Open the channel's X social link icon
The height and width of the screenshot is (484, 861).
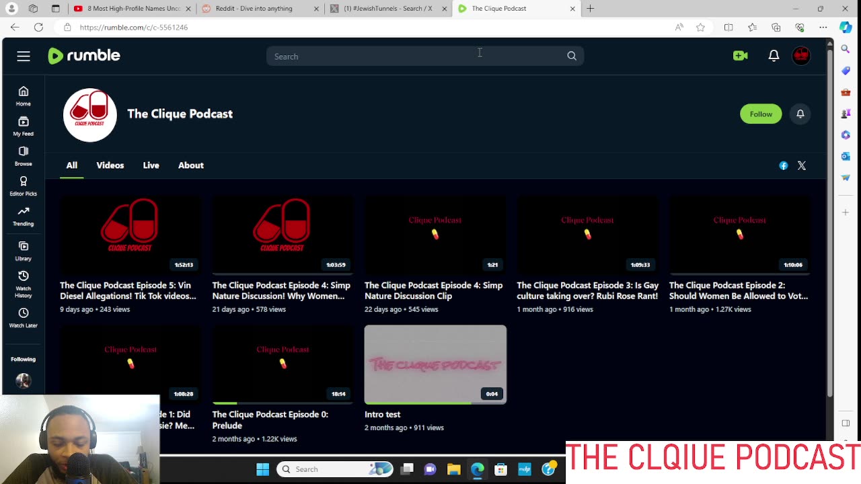coord(802,165)
